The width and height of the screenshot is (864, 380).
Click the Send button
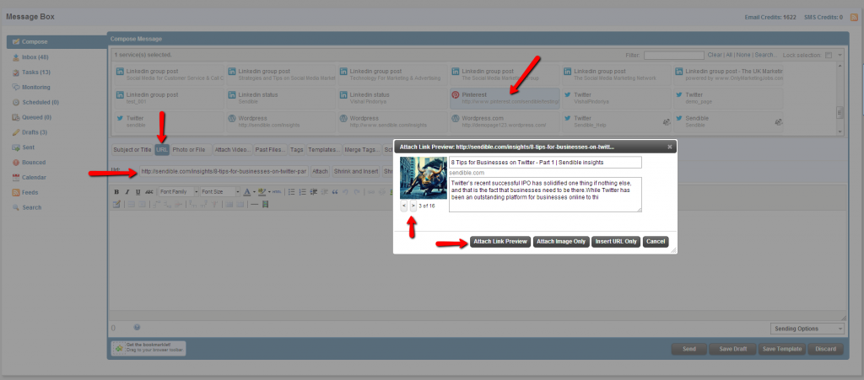coord(688,349)
